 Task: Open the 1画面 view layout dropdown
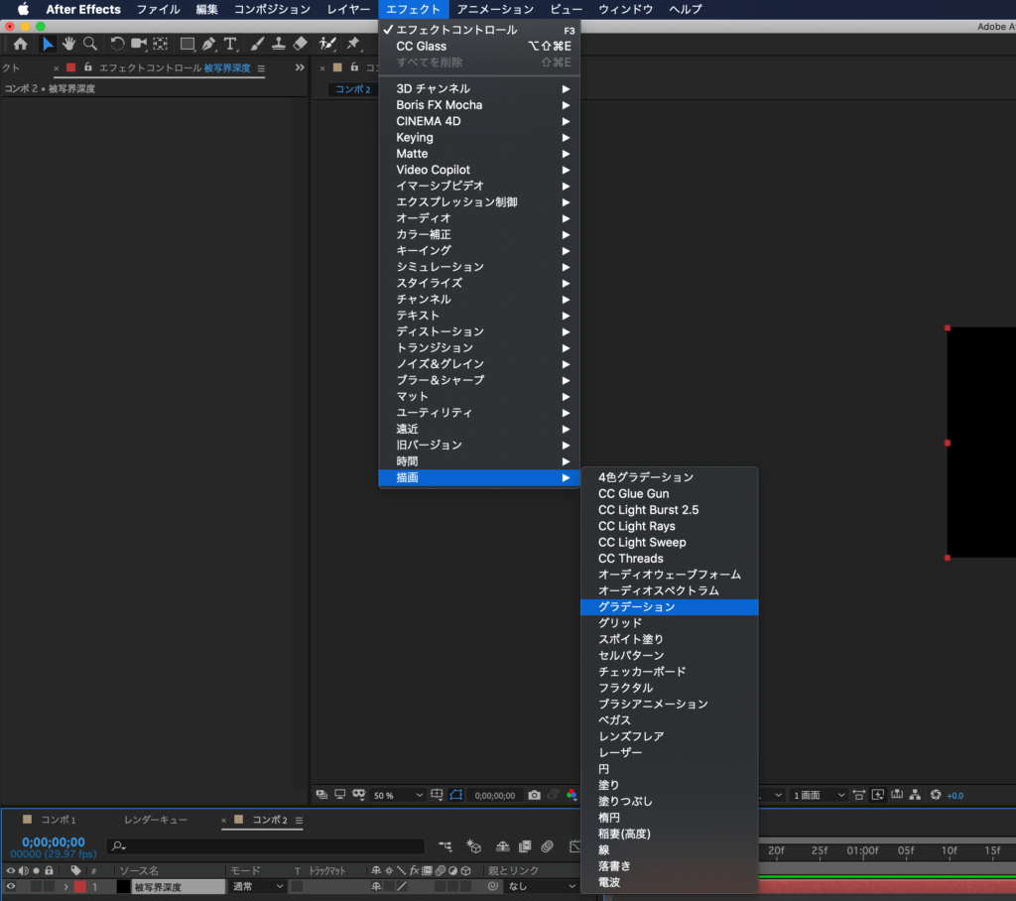[x=819, y=795]
